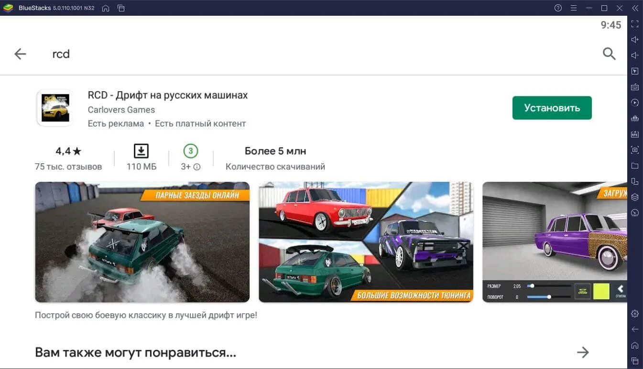Viewport: 643px width, 369px height.
Task: Click the 'rcd' search query field
Action: pyautogui.click(x=61, y=54)
